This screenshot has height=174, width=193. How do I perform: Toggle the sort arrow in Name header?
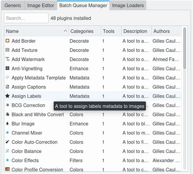[65, 31]
